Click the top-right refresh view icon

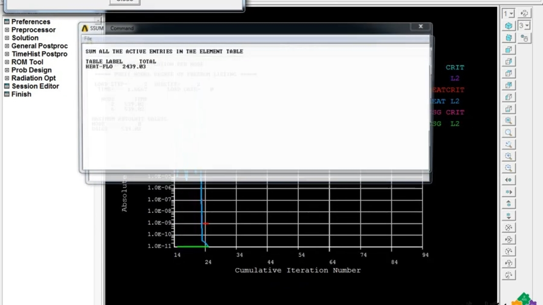coord(524,14)
